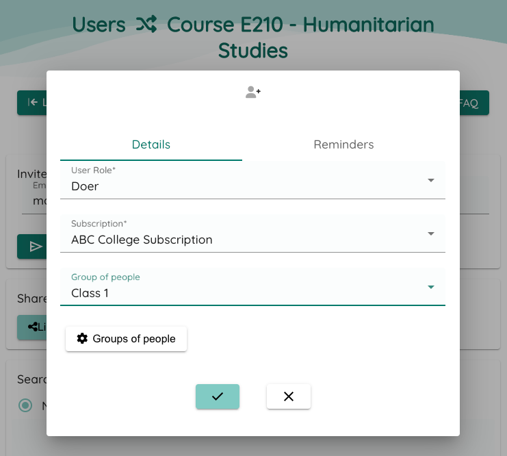Click the back-arrow button at left
Image resolution: width=507 pixels, height=456 pixels.
click(x=32, y=103)
